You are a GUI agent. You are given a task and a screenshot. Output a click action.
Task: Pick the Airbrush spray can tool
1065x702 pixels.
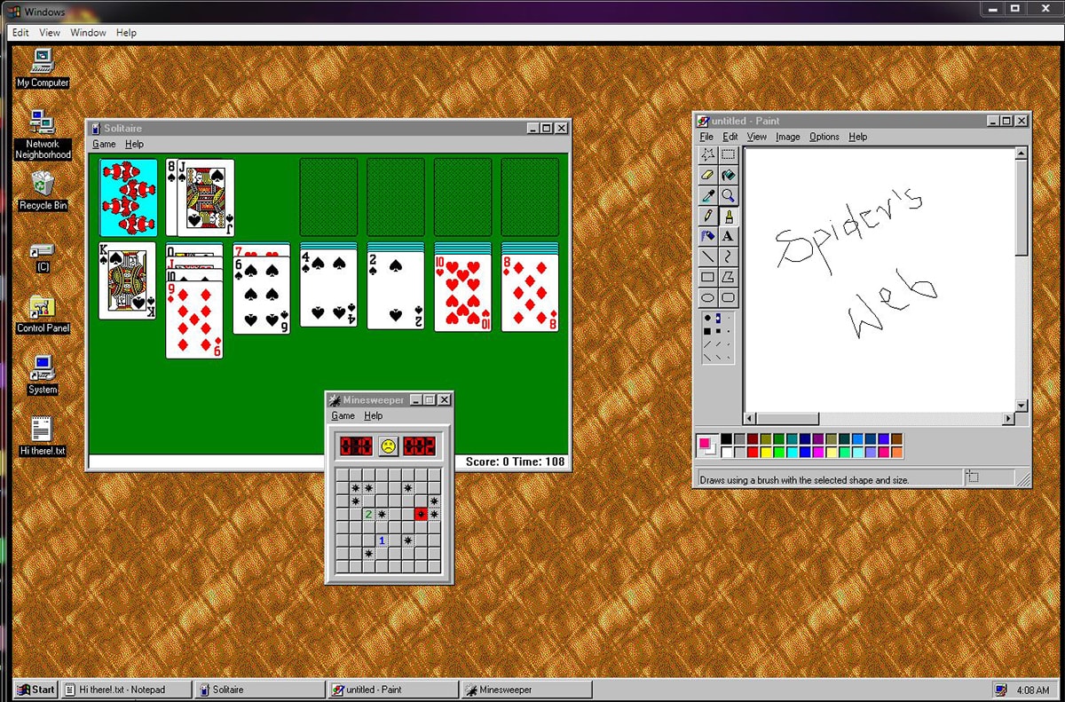tap(708, 236)
